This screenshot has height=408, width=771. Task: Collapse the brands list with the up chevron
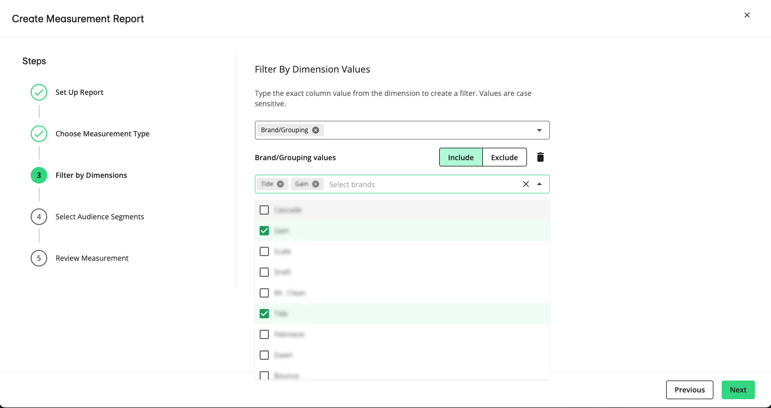(x=539, y=184)
